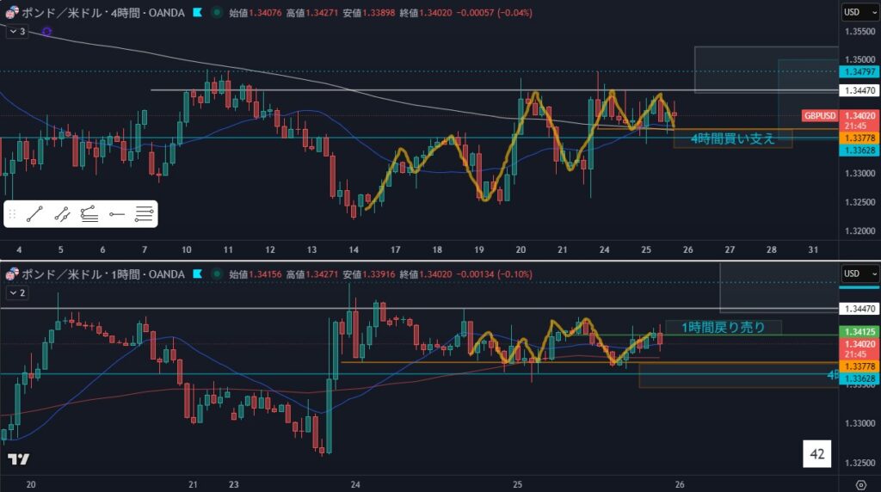This screenshot has width=881, height=492.
Task: Select the 4時間買い支え text label
Action: (733, 138)
